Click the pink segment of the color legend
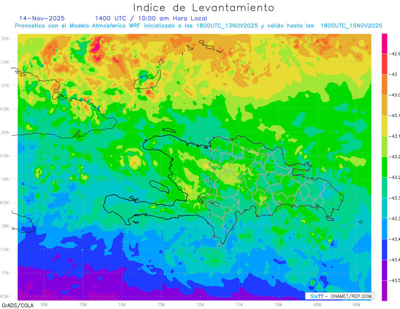400x309 pixels. click(384, 43)
